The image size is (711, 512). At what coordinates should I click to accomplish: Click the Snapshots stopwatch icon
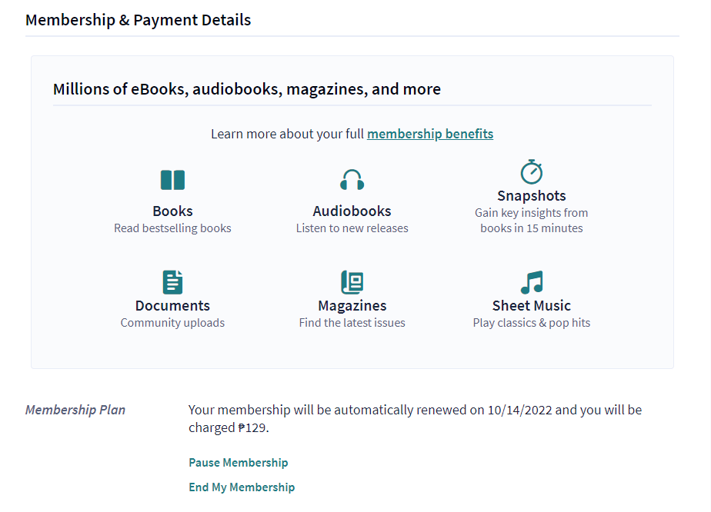click(x=531, y=171)
